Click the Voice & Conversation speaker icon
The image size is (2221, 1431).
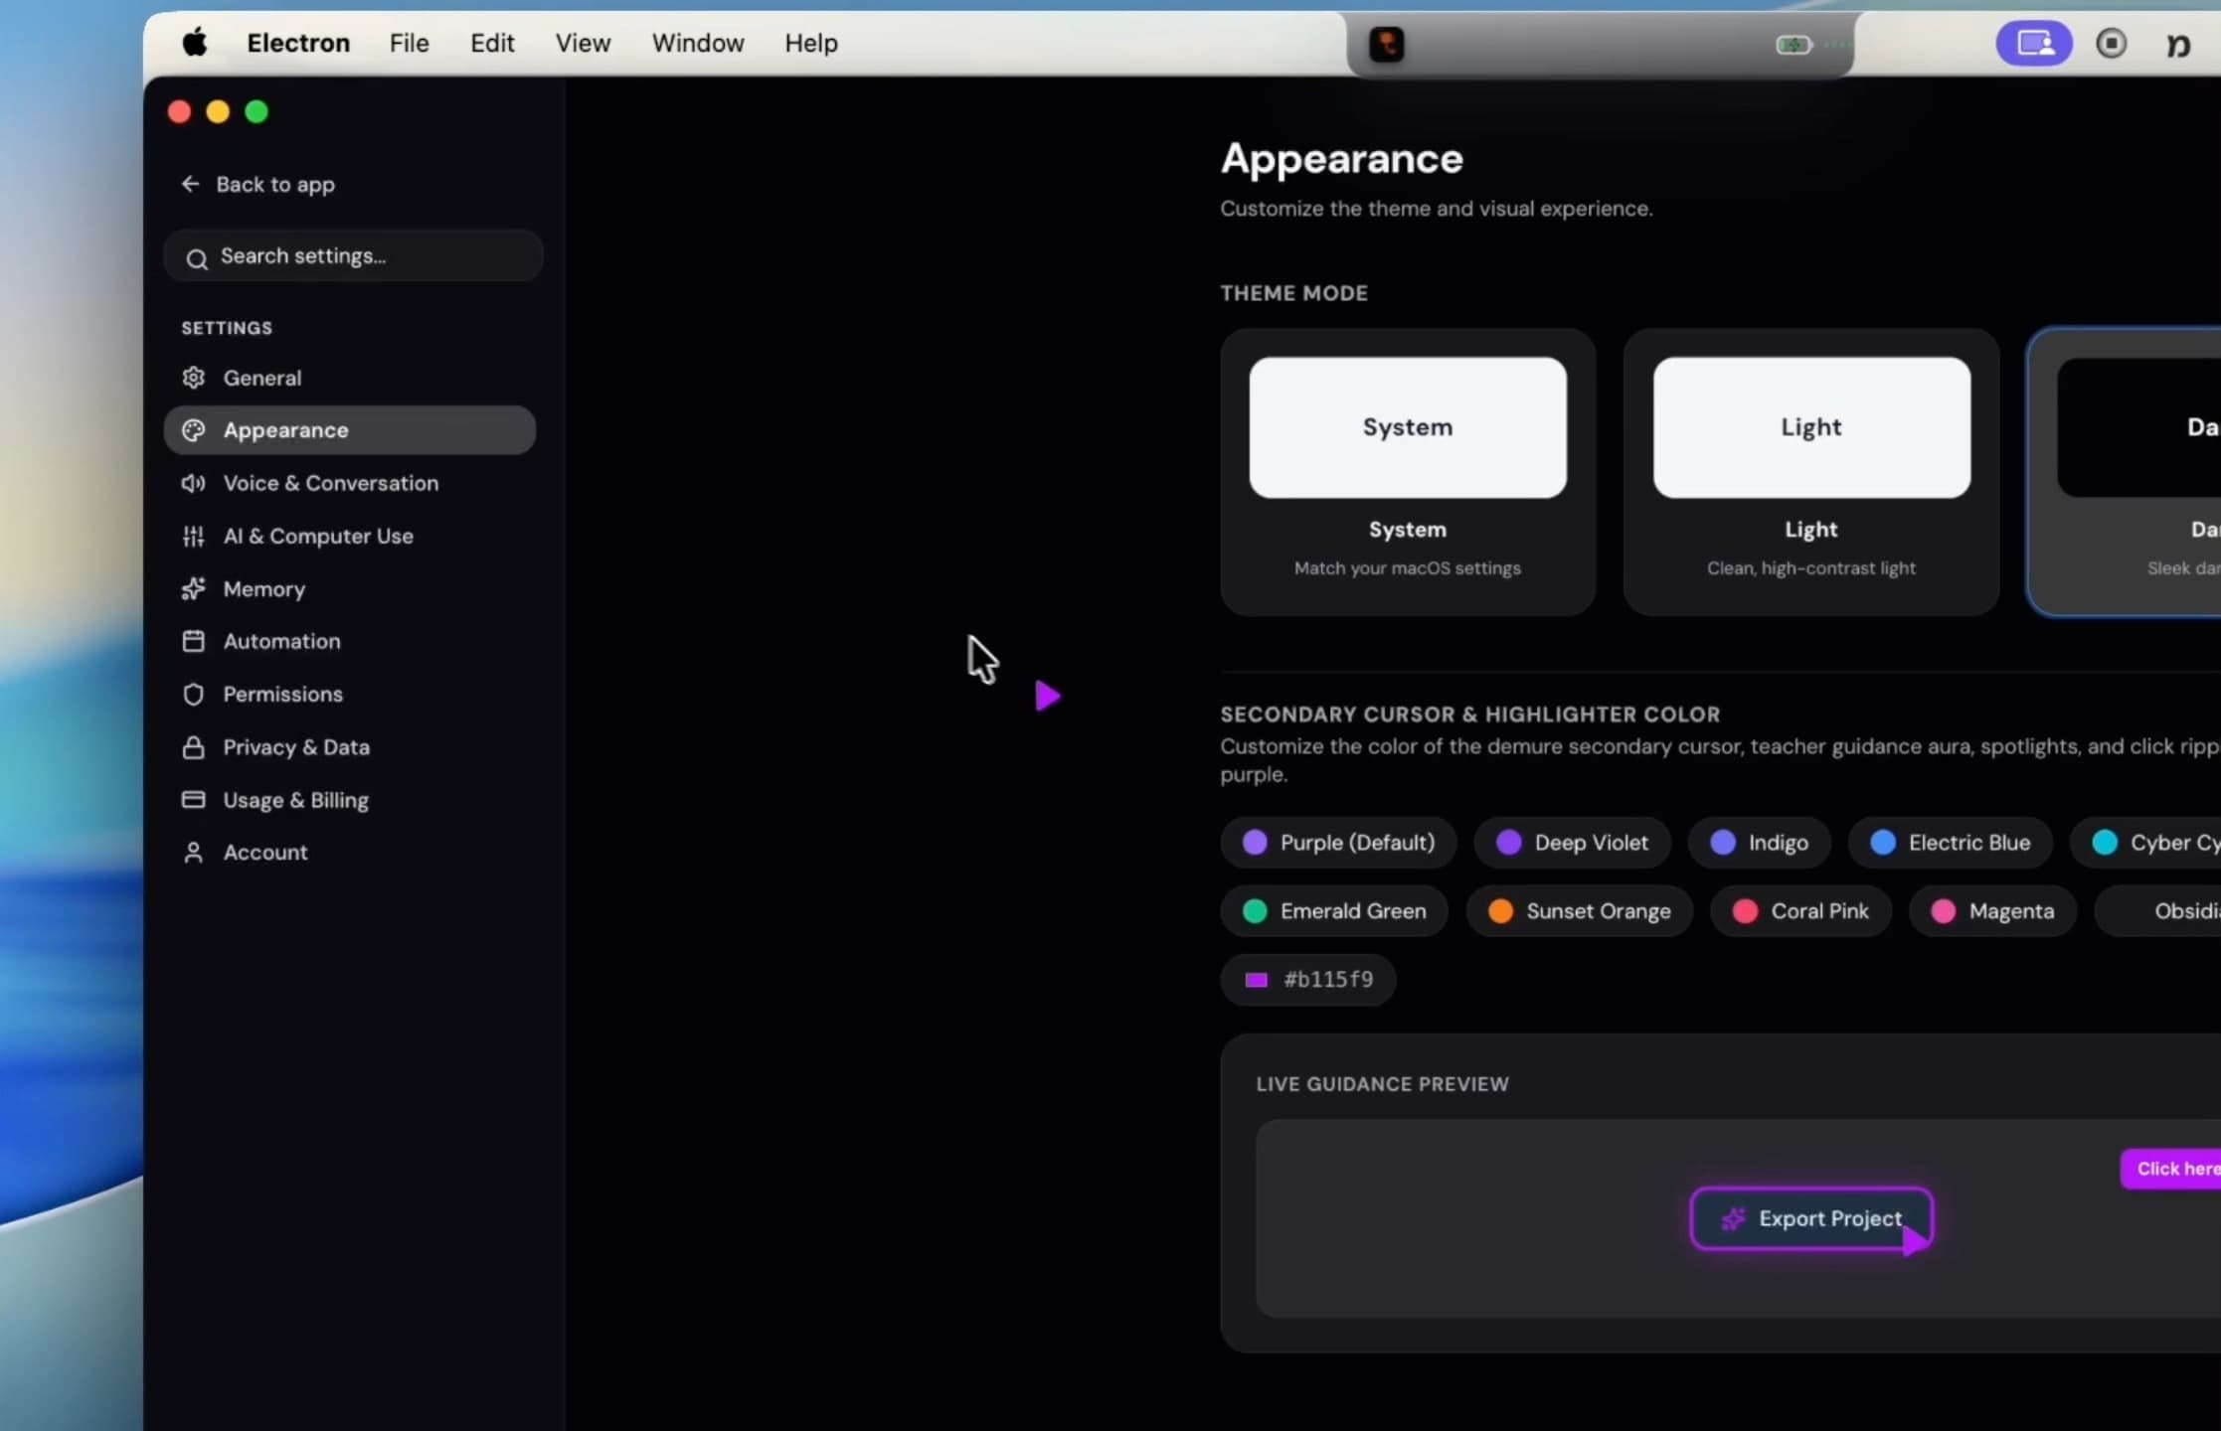[194, 483]
